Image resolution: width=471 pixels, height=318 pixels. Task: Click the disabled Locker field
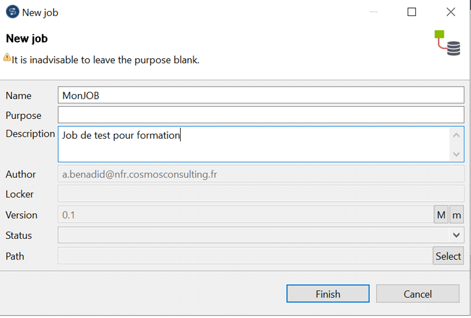point(261,194)
